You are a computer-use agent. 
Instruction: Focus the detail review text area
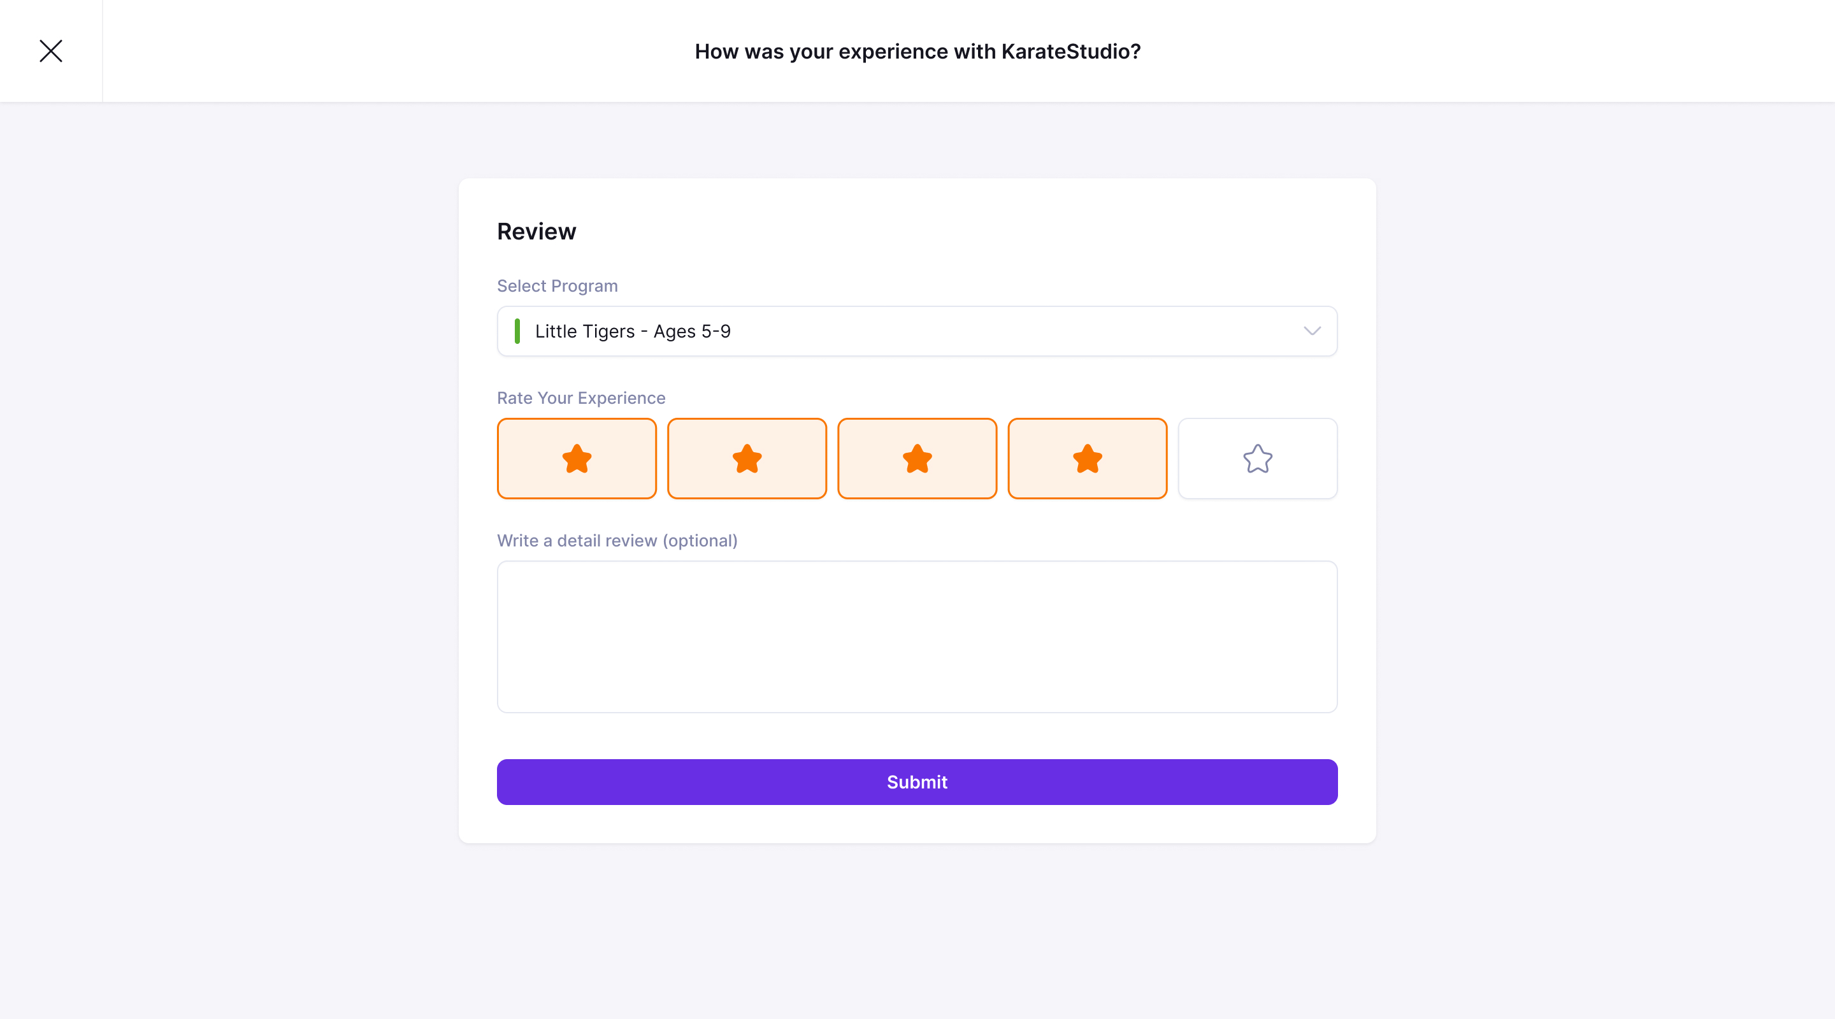point(917,637)
